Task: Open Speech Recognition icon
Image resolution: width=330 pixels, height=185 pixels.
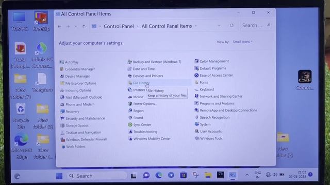Action: tap(196, 117)
